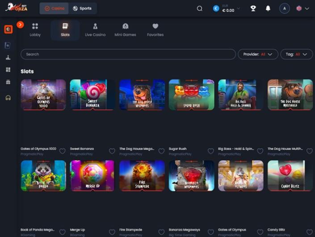Switch to the Live Casino tab

point(95,30)
